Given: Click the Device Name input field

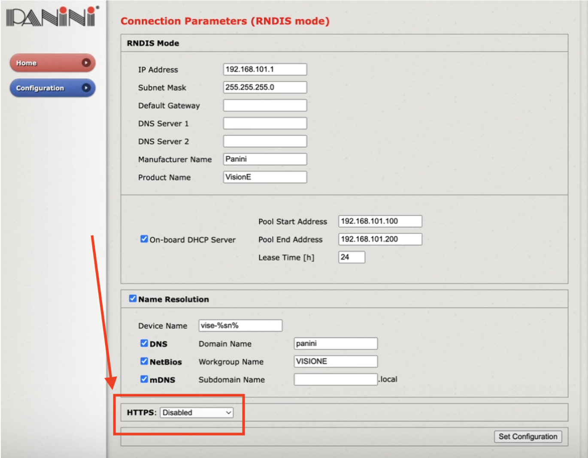Looking at the screenshot, I should click(240, 325).
